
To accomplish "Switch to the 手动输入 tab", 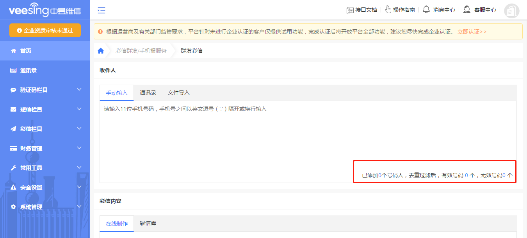I will click(x=117, y=93).
